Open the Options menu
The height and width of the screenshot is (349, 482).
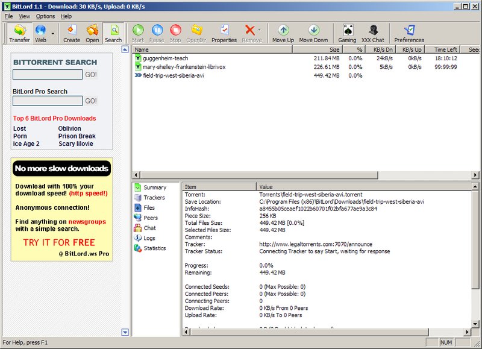pyautogui.click(x=46, y=16)
